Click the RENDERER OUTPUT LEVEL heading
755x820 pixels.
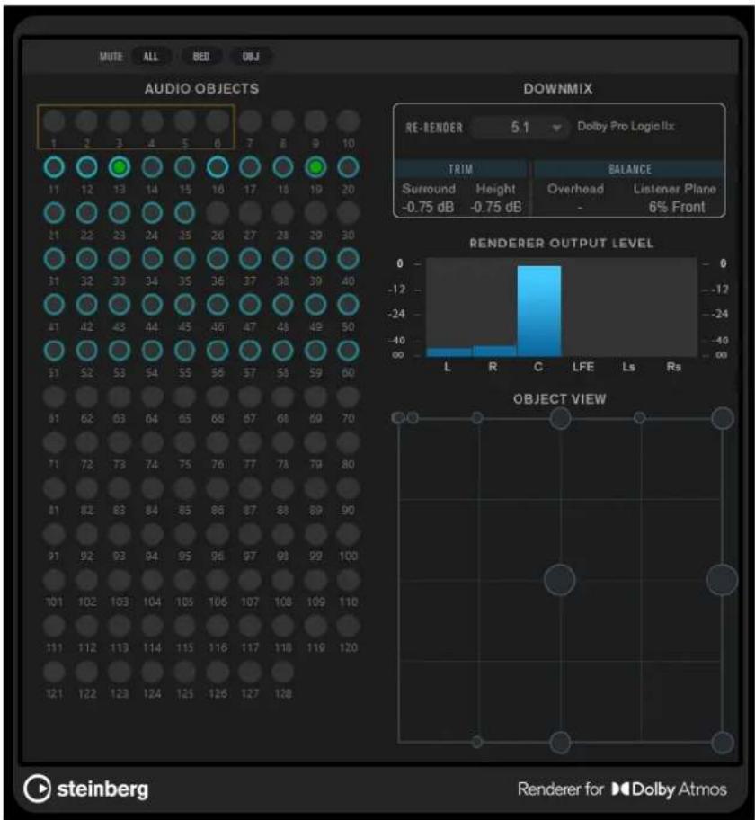pos(561,243)
